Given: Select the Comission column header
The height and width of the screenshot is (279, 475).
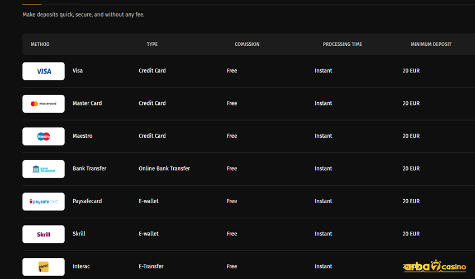Looking at the screenshot, I should 247,44.
